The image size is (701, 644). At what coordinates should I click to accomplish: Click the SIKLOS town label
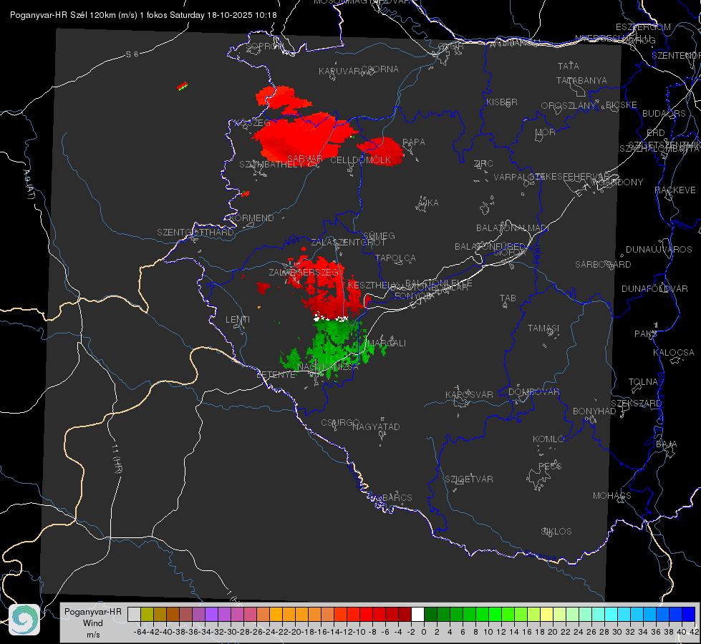[556, 532]
